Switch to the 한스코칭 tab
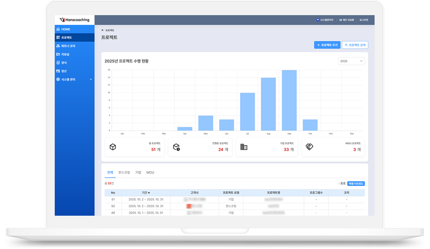Screen dimensions: 430x249 coord(124,172)
